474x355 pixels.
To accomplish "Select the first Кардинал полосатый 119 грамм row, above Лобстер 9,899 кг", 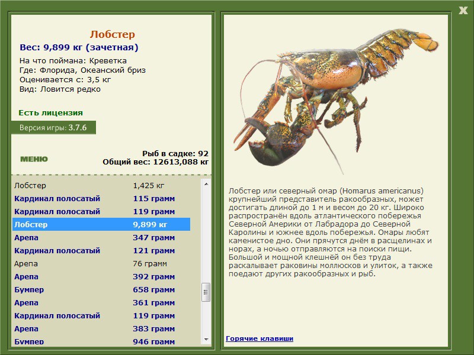I will point(101,211).
